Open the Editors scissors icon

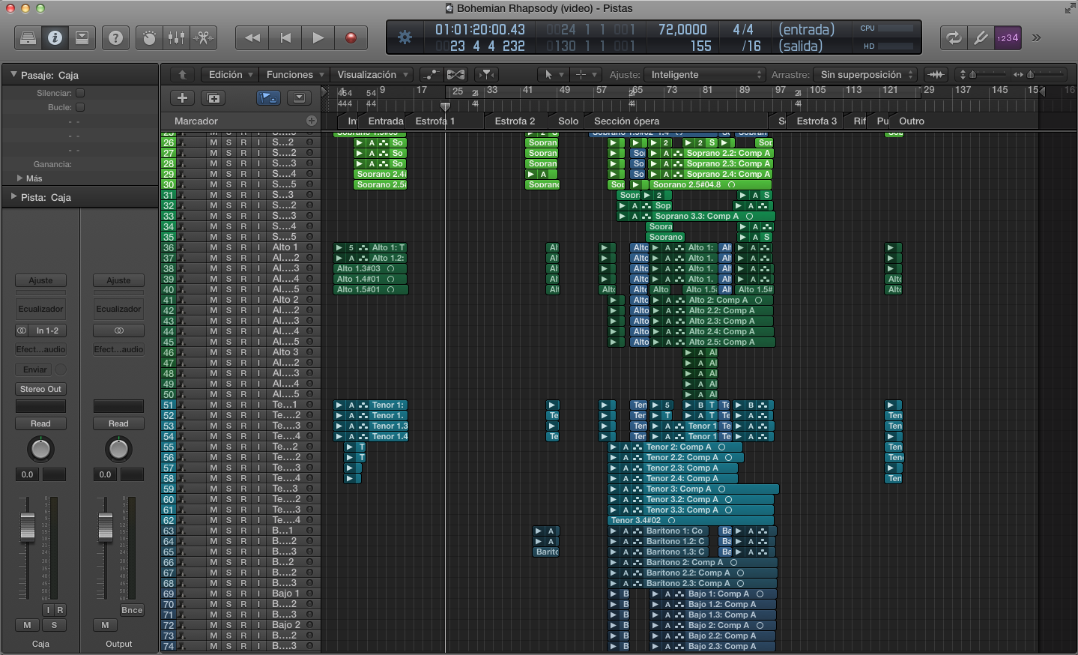coord(204,37)
